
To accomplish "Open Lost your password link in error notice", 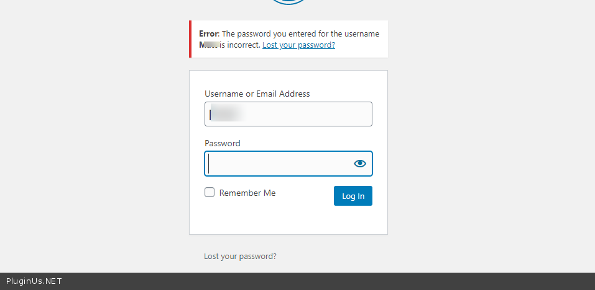I will click(298, 45).
